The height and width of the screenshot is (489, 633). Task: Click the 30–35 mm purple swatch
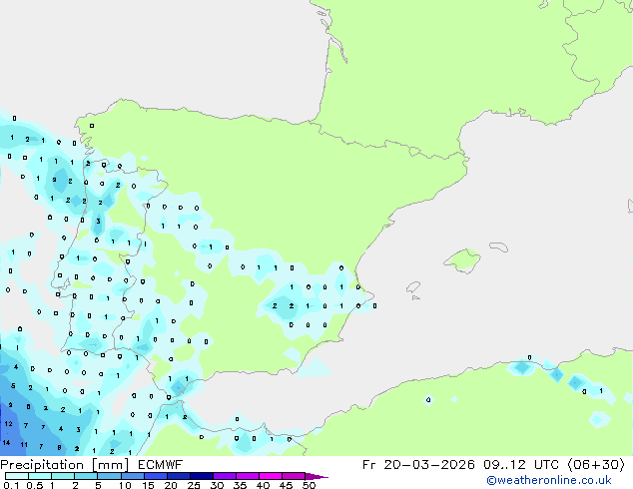[x=224, y=476]
